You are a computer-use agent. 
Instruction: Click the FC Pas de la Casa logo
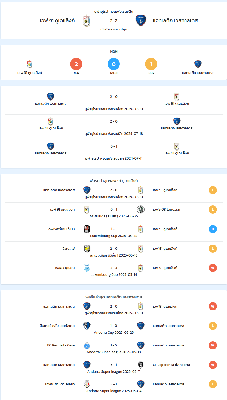pos(87,345)
